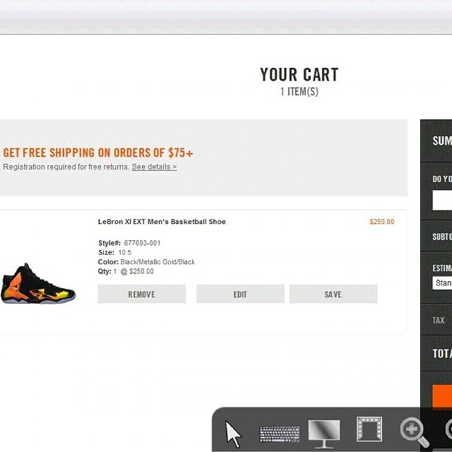Click the LeBron XI shoe thumbnail

pyautogui.click(x=38, y=283)
